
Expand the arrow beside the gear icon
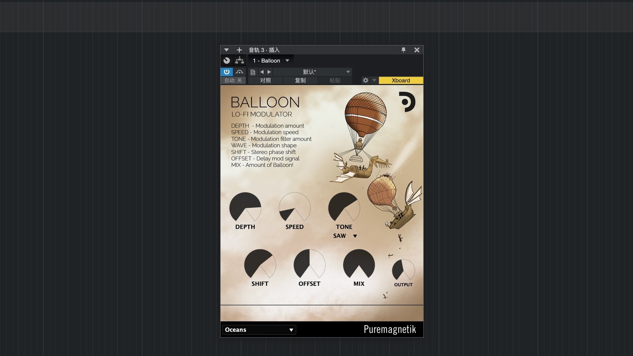point(374,80)
